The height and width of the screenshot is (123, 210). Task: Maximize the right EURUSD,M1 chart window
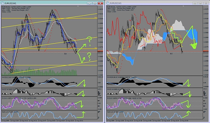[200, 3]
